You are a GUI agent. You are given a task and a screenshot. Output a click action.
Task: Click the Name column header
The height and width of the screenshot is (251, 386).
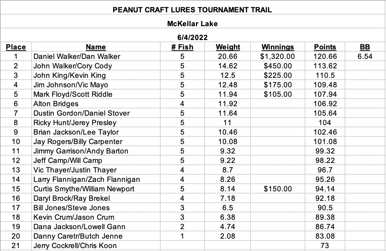pos(96,47)
